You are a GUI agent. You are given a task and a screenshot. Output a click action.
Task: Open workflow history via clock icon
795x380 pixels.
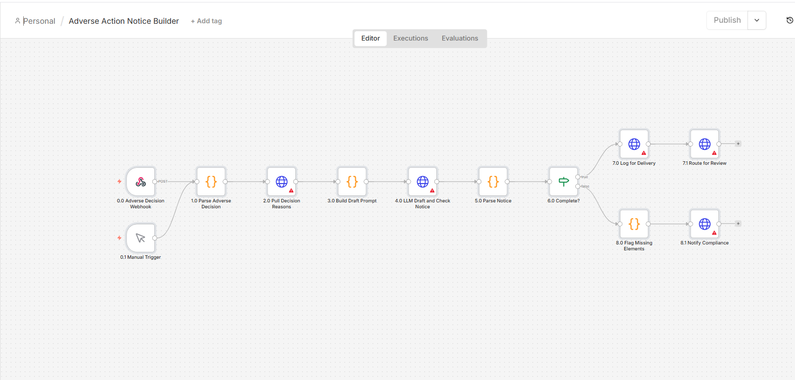(x=790, y=20)
